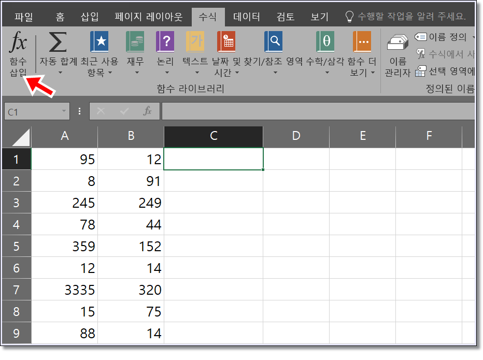Click the fx symbol beside formula bar
This screenshot has width=483, height=360.
click(x=147, y=111)
